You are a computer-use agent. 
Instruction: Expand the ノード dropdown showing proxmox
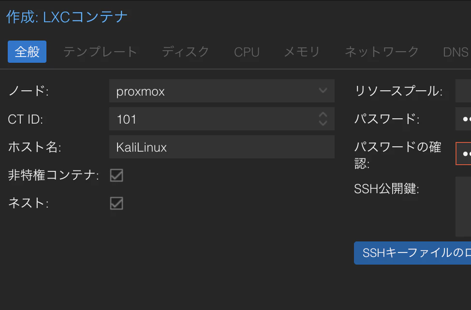[221, 91]
